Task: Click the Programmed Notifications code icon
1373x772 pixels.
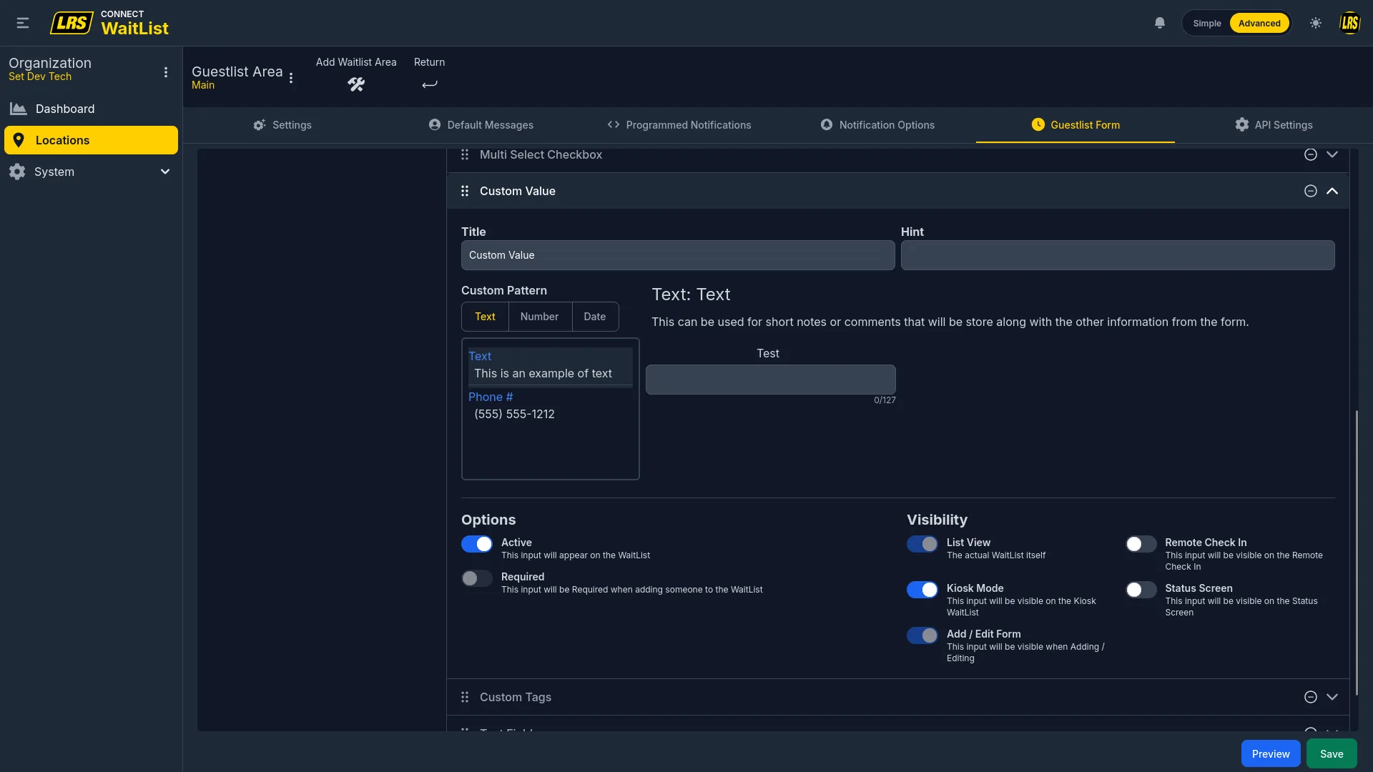Action: [614, 124]
